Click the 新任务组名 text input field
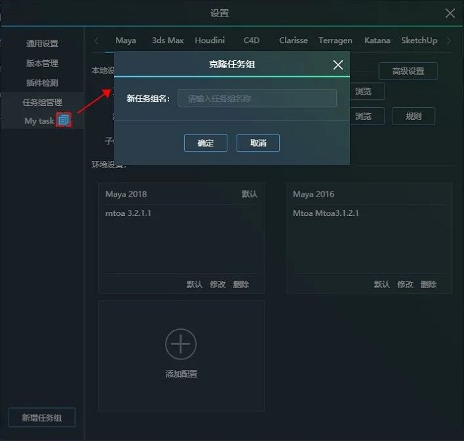The width and height of the screenshot is (464, 441). tap(257, 99)
